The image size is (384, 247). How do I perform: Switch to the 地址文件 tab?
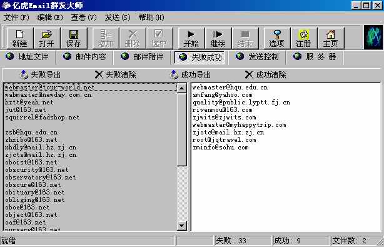[x=28, y=57]
